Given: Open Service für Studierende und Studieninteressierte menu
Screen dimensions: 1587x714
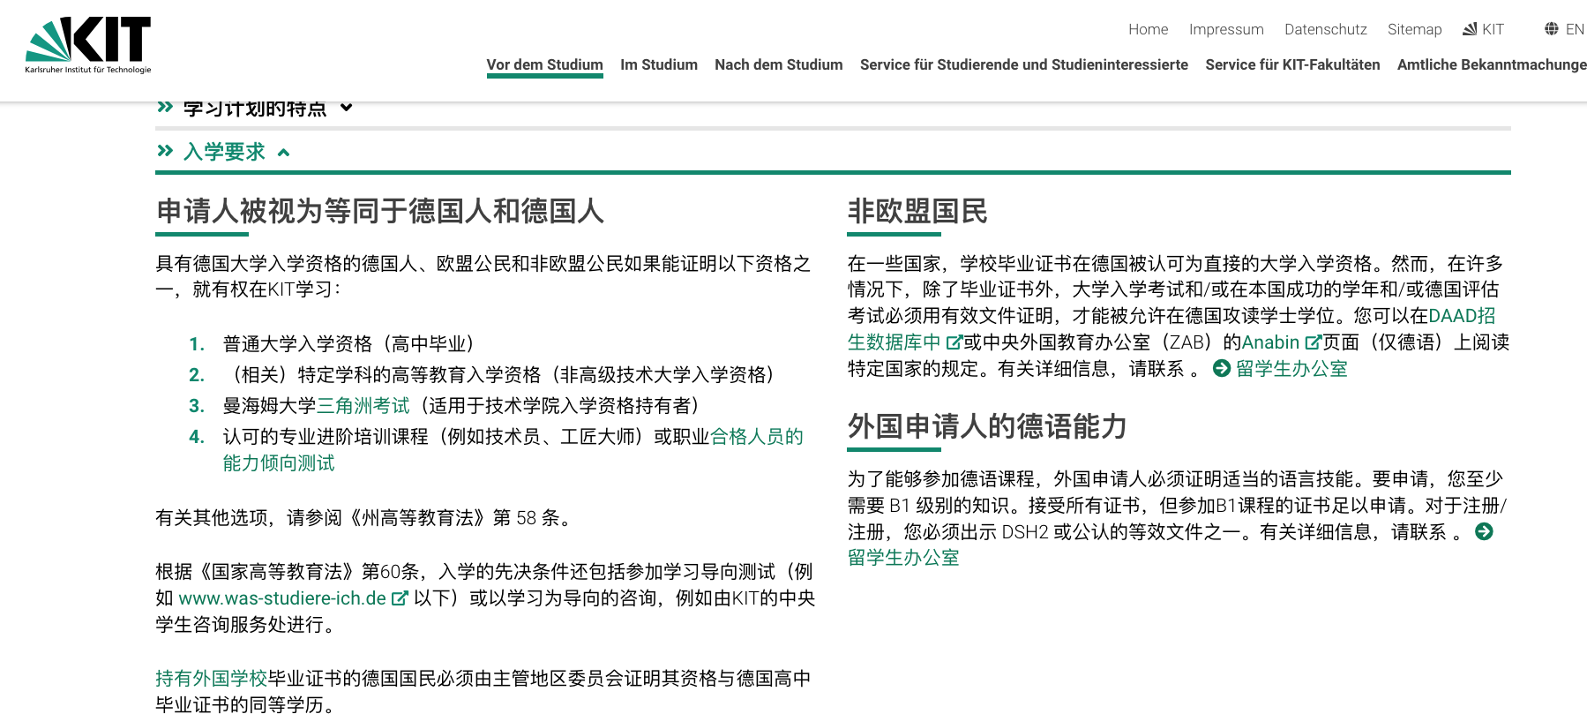Looking at the screenshot, I should (1024, 64).
